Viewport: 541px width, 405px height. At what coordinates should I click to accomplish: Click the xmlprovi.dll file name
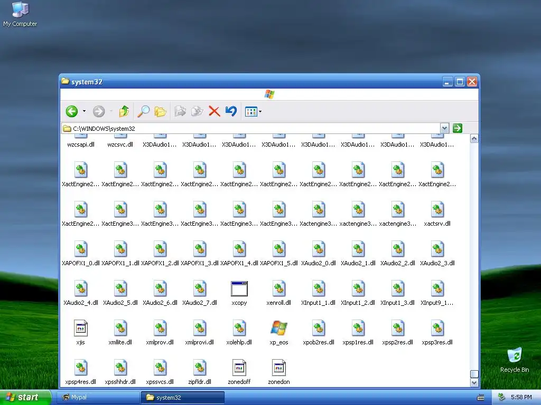[x=199, y=342]
